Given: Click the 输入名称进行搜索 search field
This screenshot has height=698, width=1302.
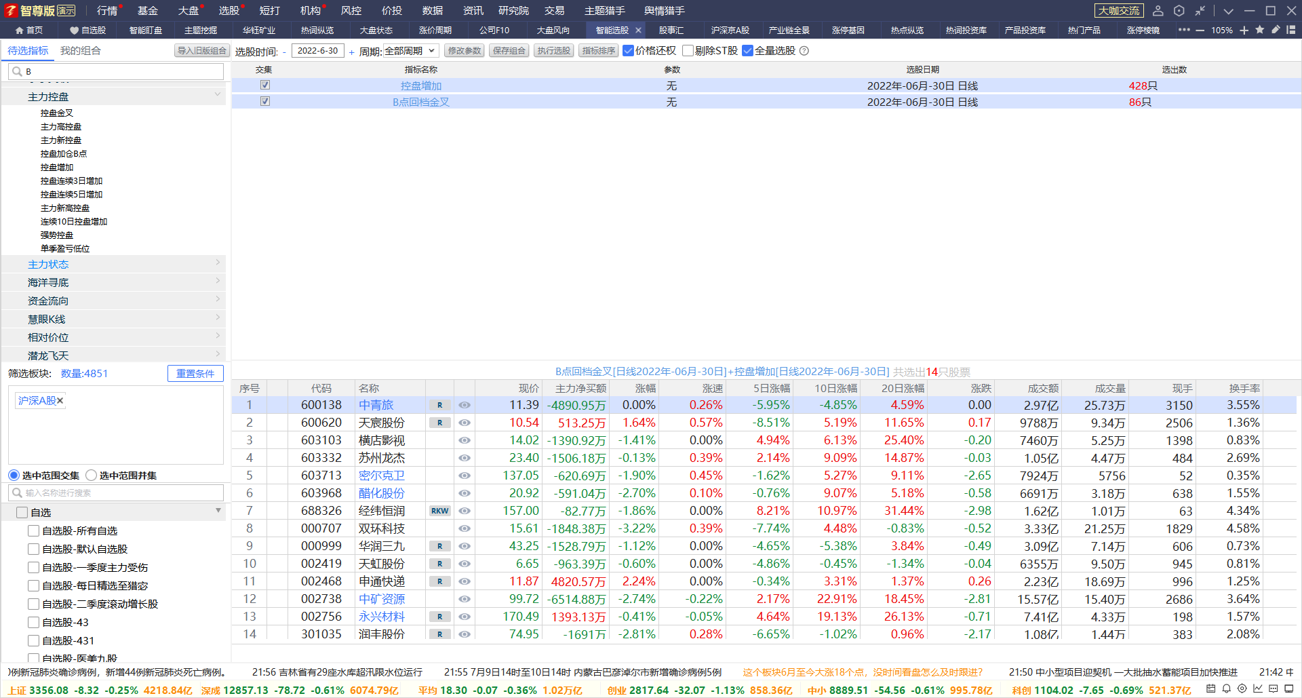Looking at the screenshot, I should 116,492.
